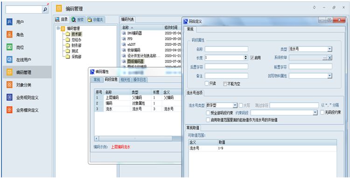The width and height of the screenshot is (350, 178).
Task: Open 常规 tab in 编码属性 dialog
Action: pos(97,80)
